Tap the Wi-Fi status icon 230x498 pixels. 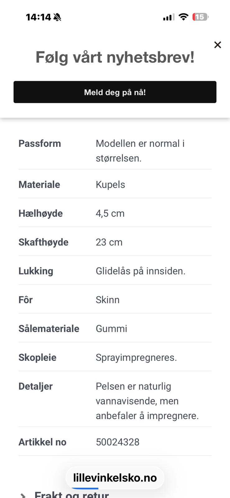click(x=184, y=17)
